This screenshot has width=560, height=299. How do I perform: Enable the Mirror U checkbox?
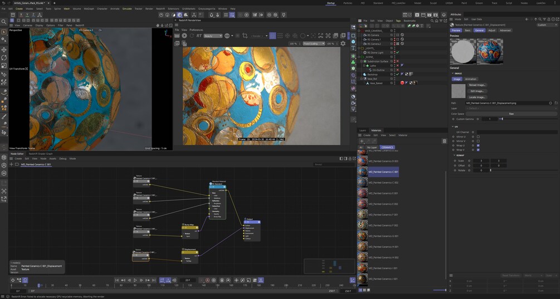click(478, 136)
